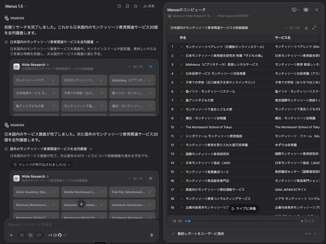Select the 聖アンナ子どもの家 subtask chip
This screenshot has height=244, width=326.
36,106
